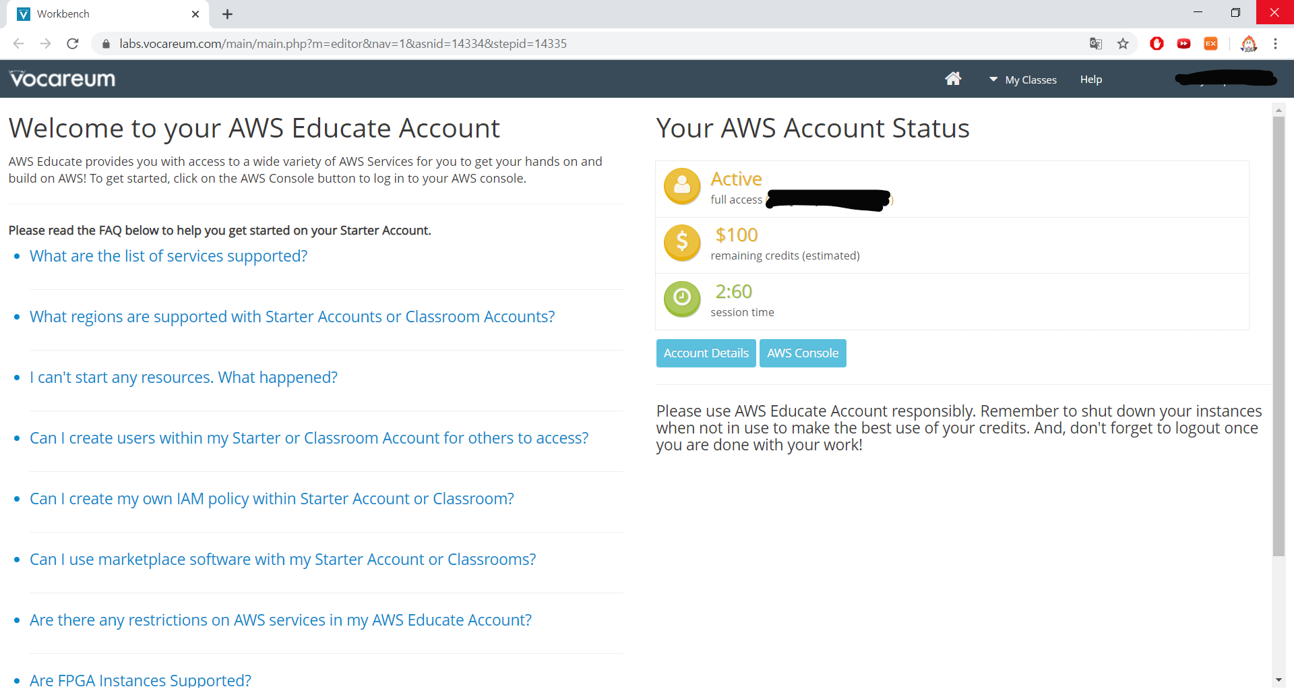Go back with browser back arrow
Image resolution: width=1294 pixels, height=689 pixels.
18,44
